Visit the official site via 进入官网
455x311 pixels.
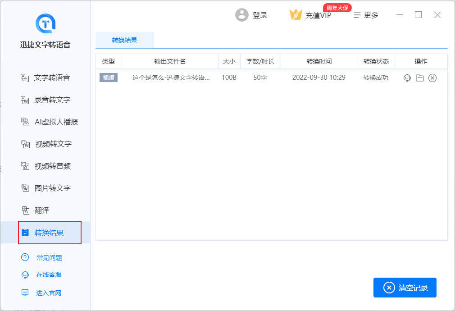pos(48,293)
